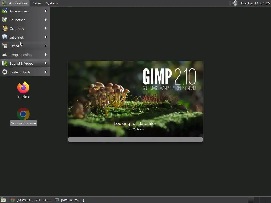Open the Places menu
271x203 pixels.
click(37, 3)
